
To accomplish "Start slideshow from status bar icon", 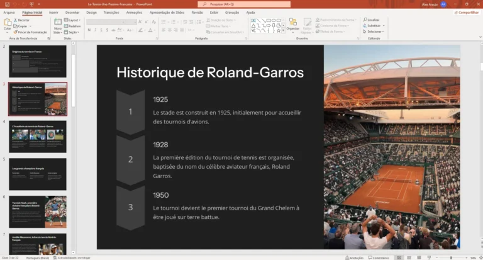I will pyautogui.click(x=429, y=257).
